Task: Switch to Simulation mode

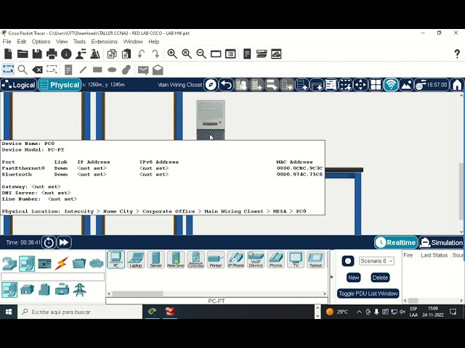Action: click(x=441, y=243)
